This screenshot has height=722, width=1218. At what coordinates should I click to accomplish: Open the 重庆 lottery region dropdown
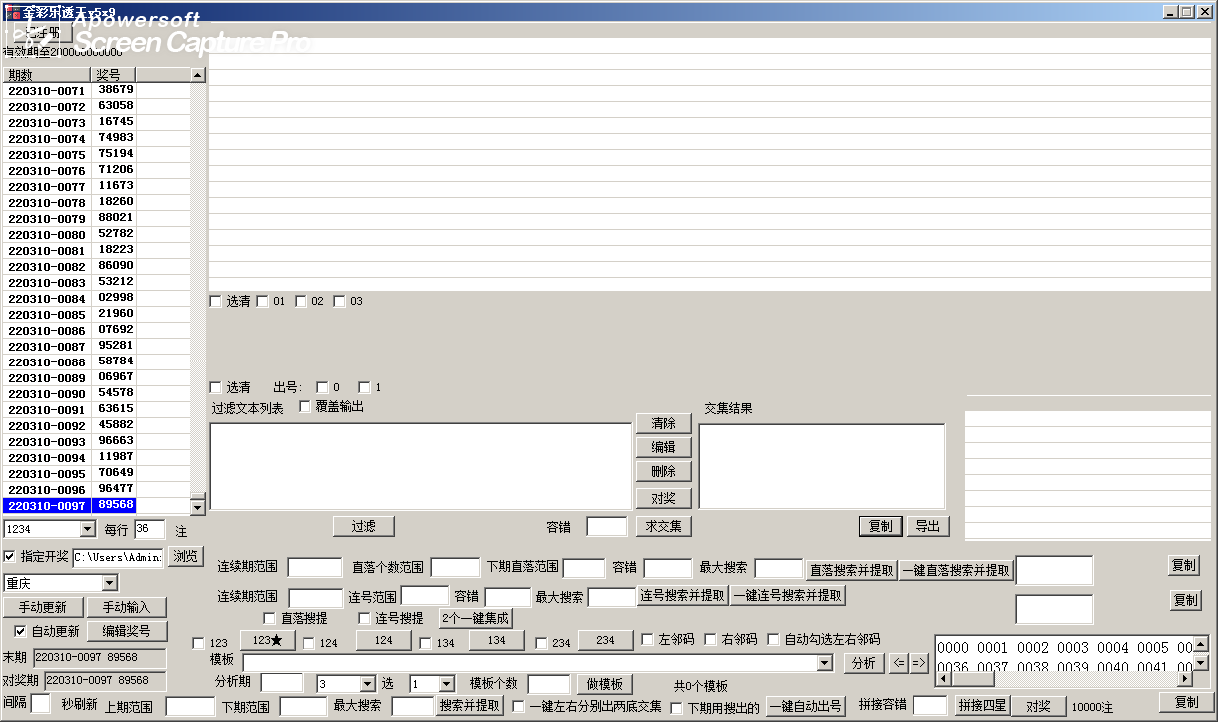pos(109,583)
